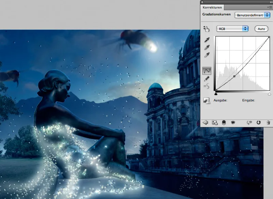Pick the black point eyedropper

coord(207,40)
